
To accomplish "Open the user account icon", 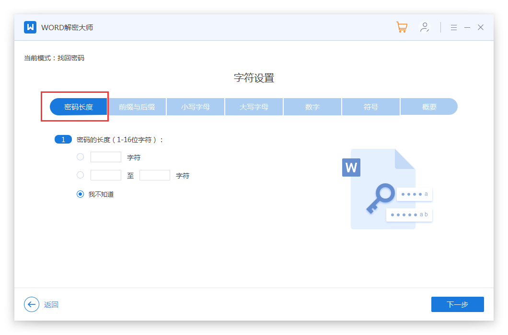I will (x=424, y=27).
